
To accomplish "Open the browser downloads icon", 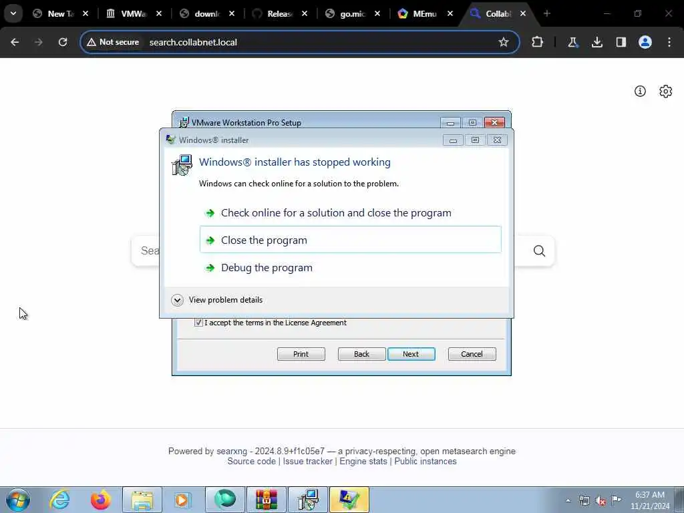I will [x=596, y=42].
